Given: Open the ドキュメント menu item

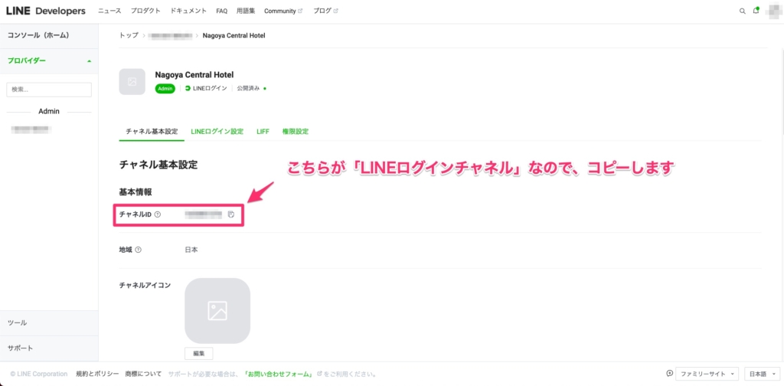Looking at the screenshot, I should click(188, 11).
